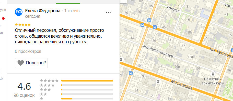Click the 4-star rating distribution bar
233x101 pixels.
pos(87,85)
